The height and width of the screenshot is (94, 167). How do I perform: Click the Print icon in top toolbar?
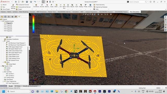(x=31, y=2)
